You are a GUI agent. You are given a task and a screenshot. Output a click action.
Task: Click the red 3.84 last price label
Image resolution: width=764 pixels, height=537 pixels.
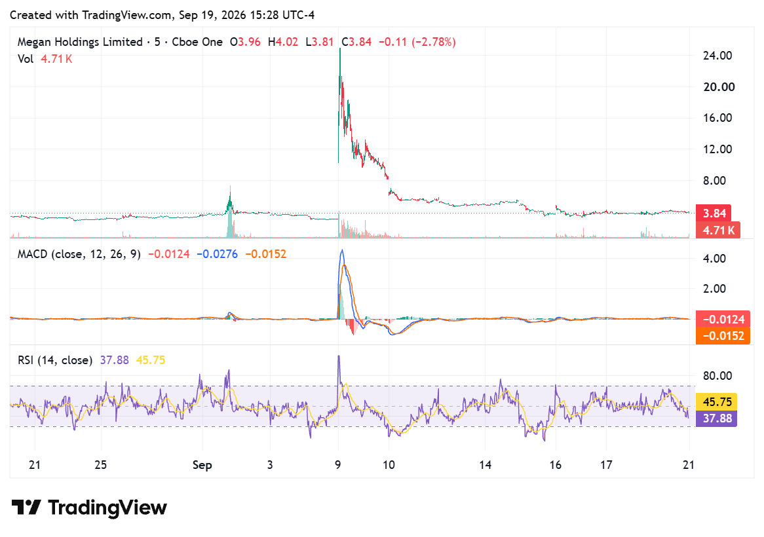[714, 213]
